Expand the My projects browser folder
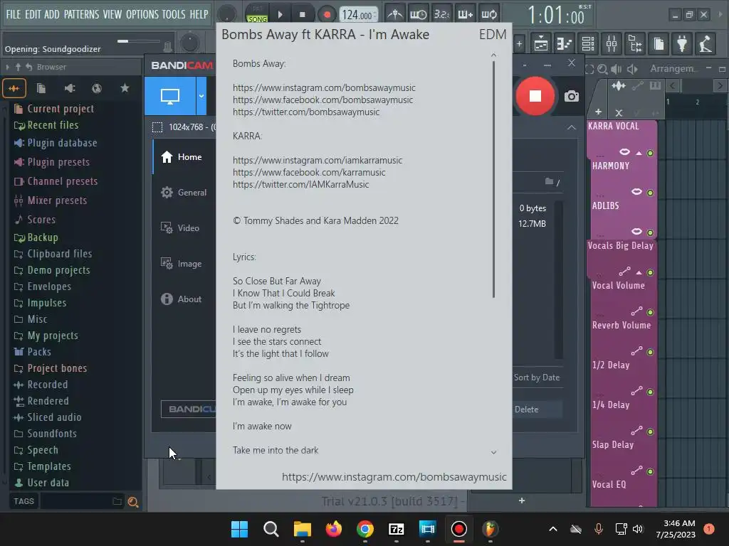Screen dimensions: 729x546 point(46,336)
